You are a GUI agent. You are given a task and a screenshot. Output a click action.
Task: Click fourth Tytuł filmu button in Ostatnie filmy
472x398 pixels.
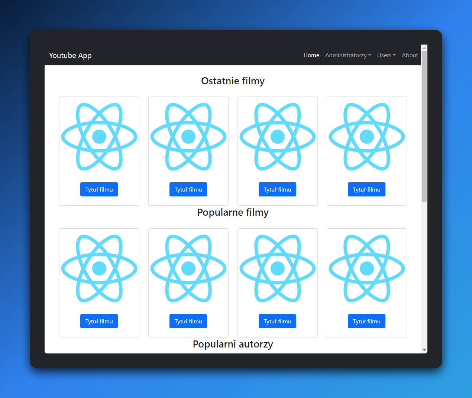pyautogui.click(x=367, y=189)
